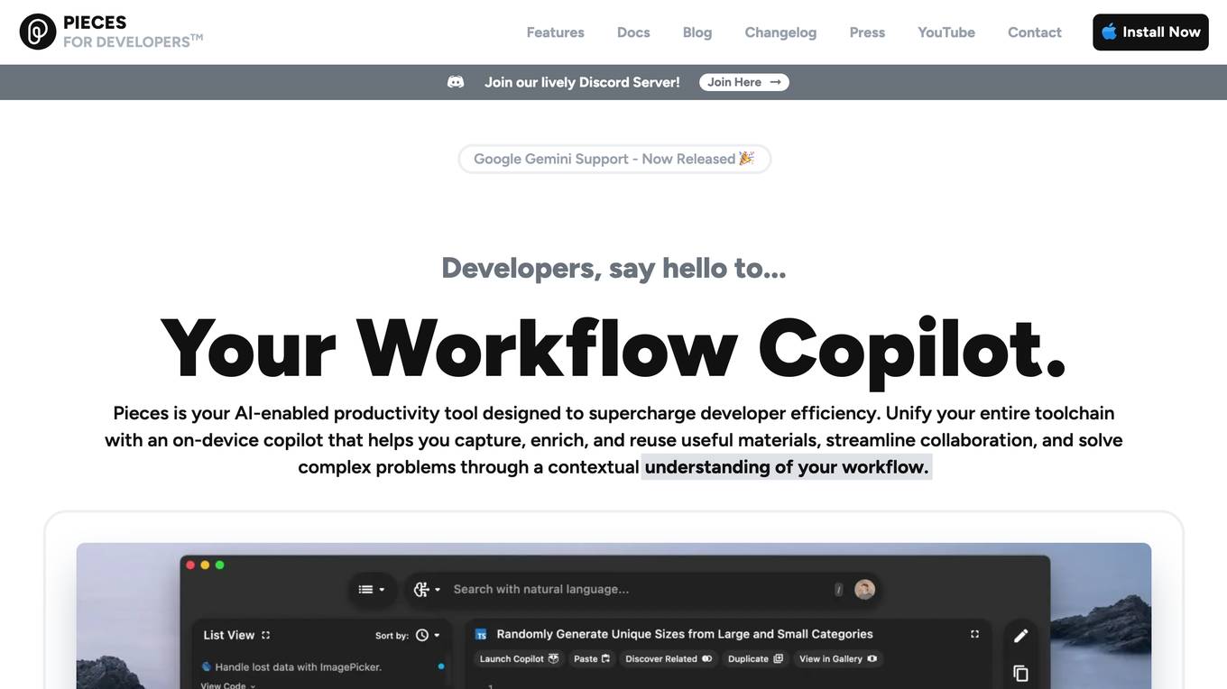Go to Docs
Image resolution: width=1227 pixels, height=689 pixels.
coord(633,32)
